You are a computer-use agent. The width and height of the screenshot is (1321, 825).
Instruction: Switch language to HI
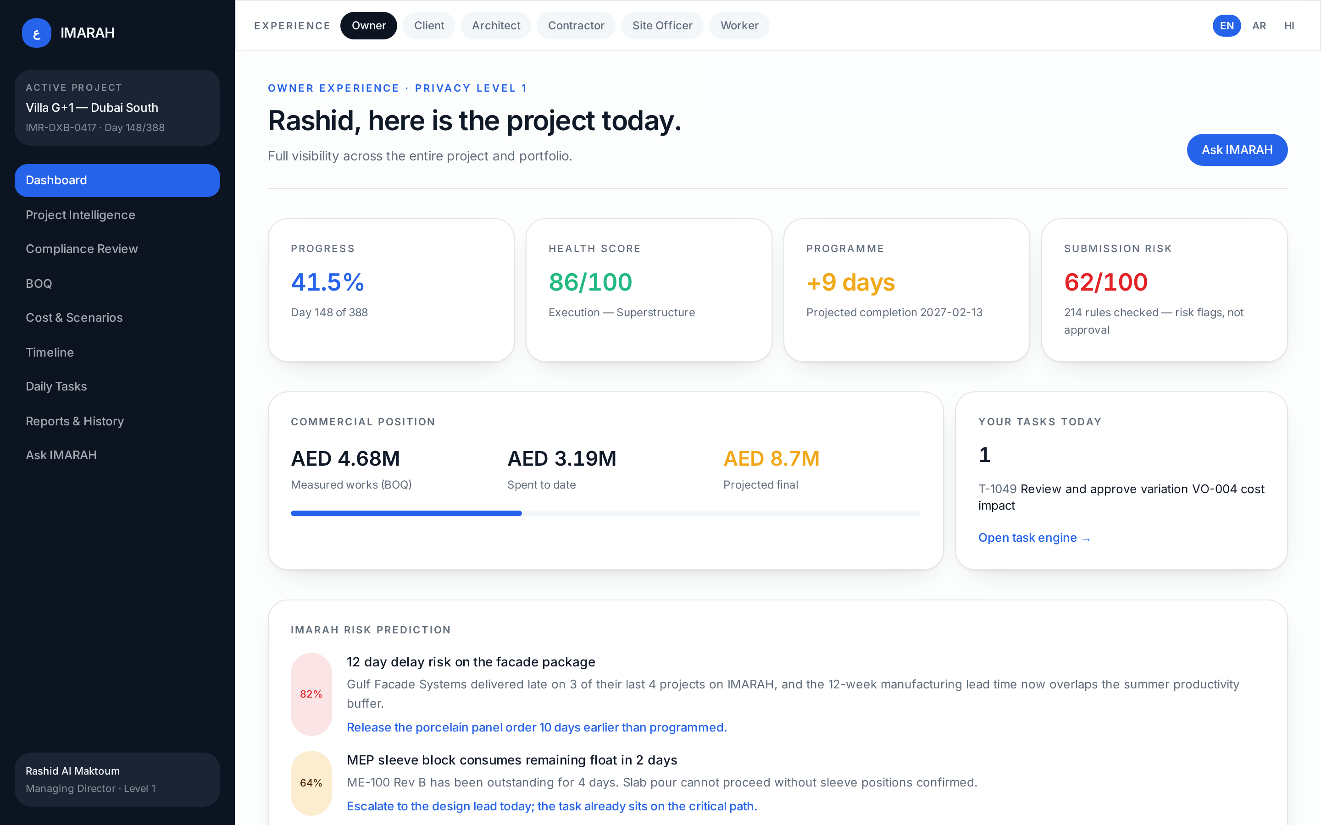coord(1289,26)
